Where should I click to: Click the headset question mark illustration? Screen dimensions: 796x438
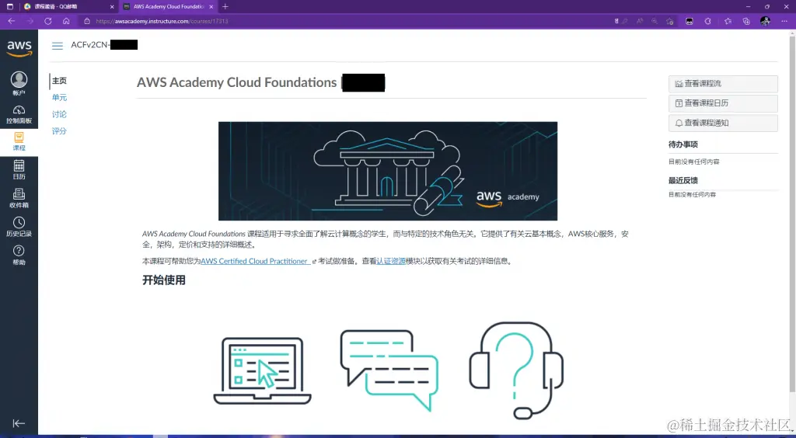(x=516, y=370)
